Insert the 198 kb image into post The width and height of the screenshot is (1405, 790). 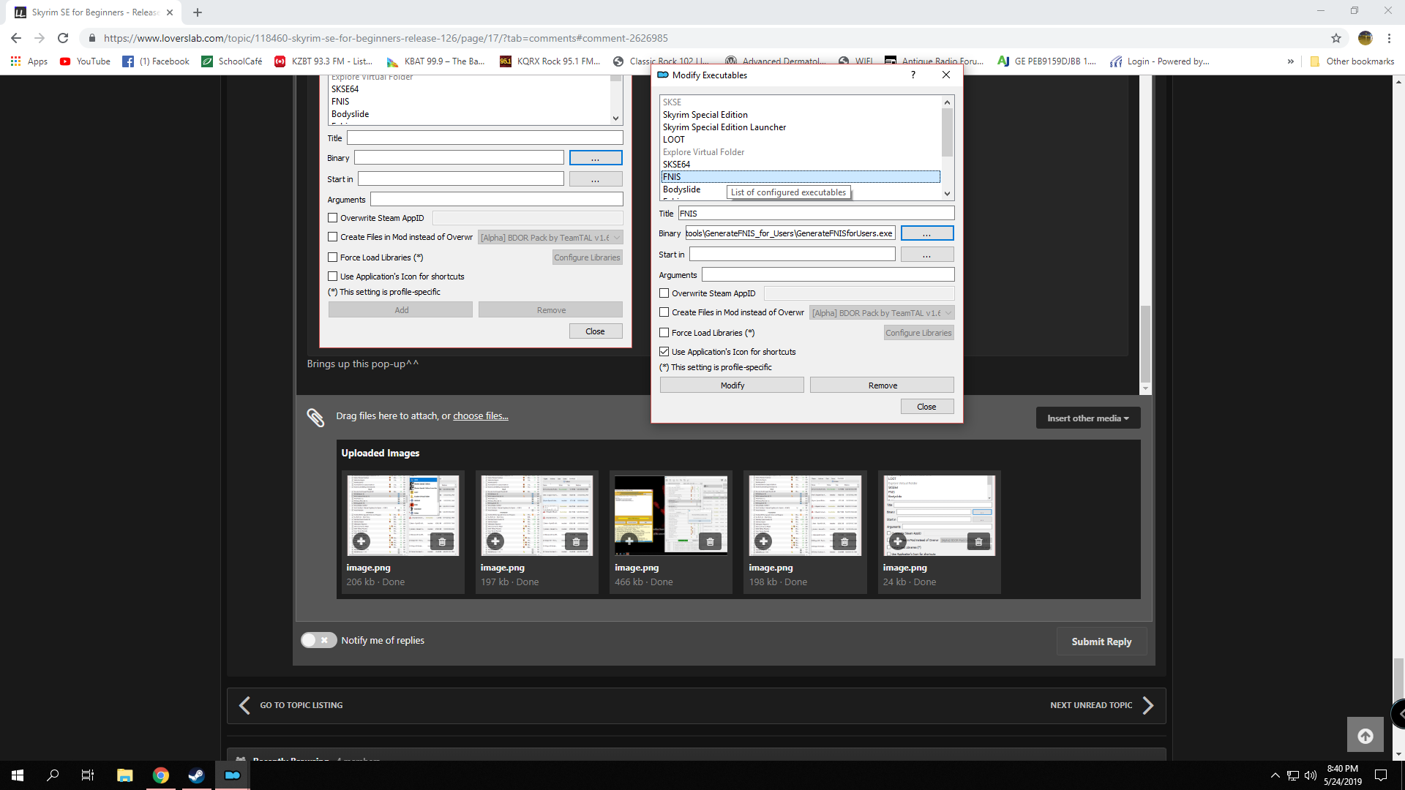[763, 541]
